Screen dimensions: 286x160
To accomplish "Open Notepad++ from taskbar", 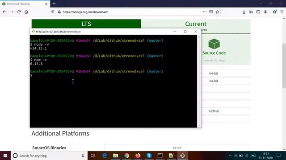I will [x=171, y=156].
